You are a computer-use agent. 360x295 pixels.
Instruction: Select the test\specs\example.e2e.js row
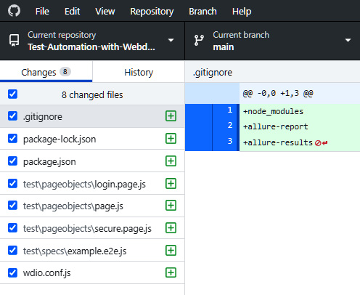(92, 251)
